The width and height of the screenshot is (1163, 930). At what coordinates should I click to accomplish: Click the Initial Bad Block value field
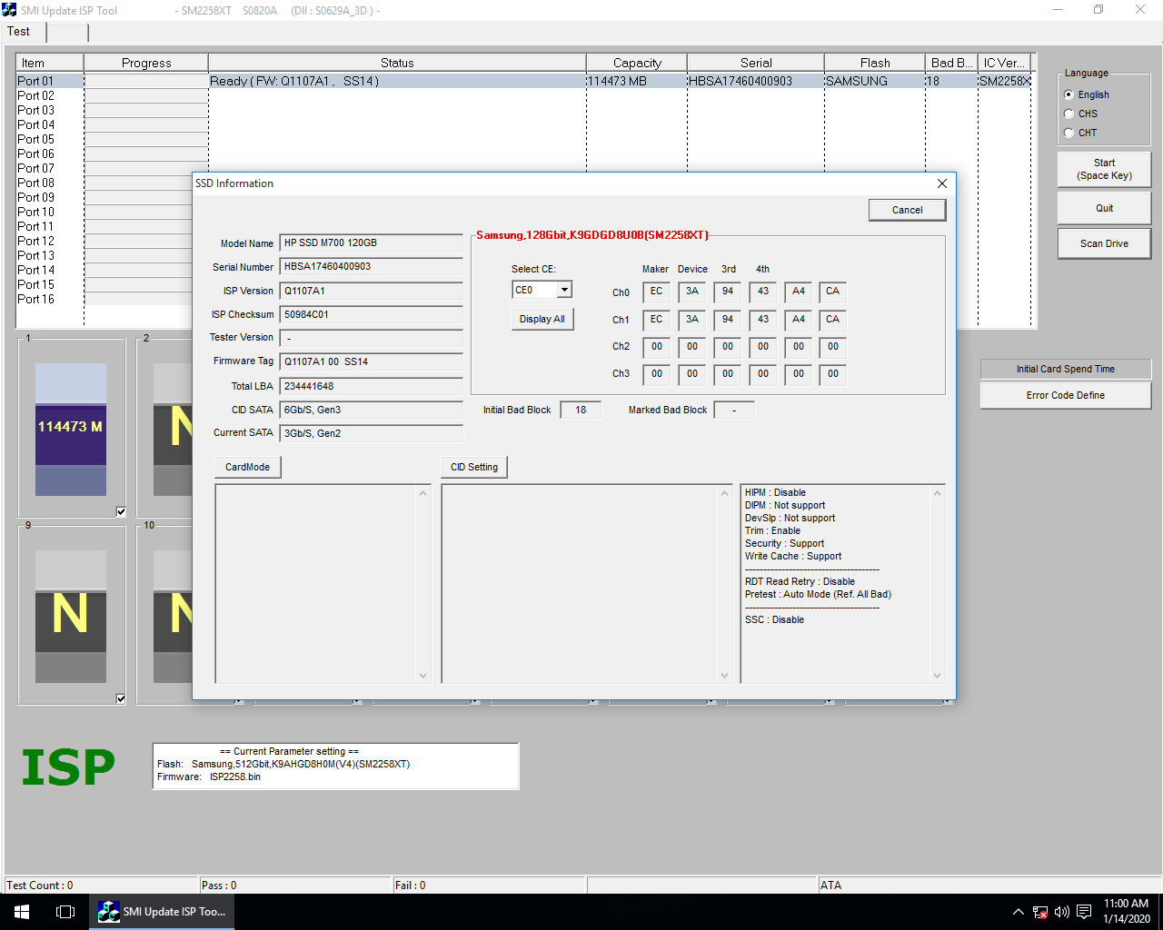(581, 411)
